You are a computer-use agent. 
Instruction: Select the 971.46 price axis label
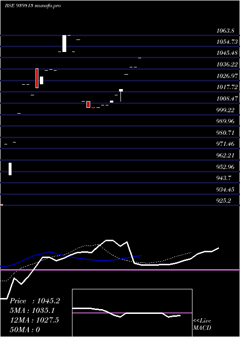point(225,144)
